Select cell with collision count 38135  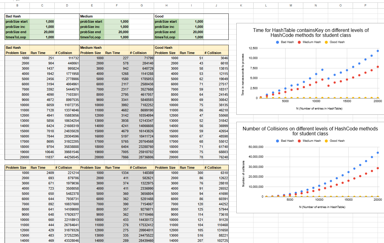(x=216, y=105)
